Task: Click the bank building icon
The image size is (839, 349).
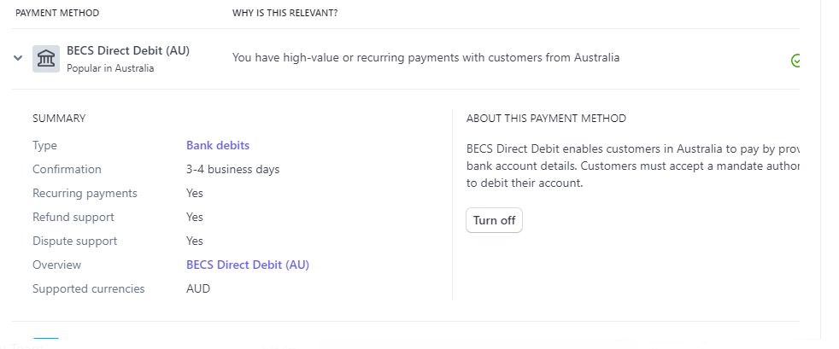Action: click(46, 58)
